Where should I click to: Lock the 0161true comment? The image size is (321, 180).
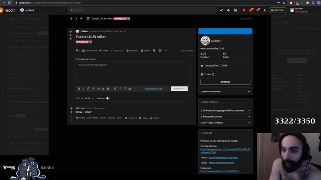(x=155, y=118)
